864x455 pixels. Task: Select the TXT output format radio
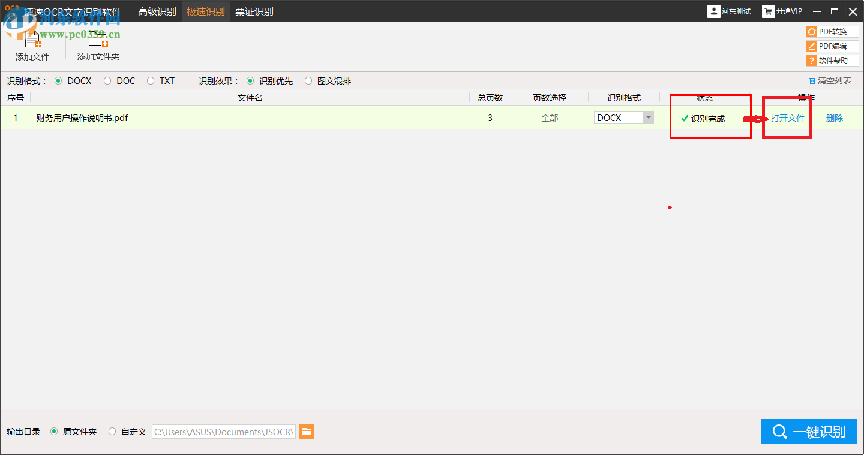[149, 80]
